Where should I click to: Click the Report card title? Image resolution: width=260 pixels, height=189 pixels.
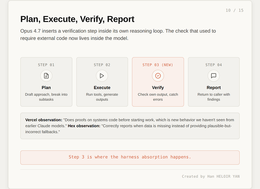coord(214,88)
